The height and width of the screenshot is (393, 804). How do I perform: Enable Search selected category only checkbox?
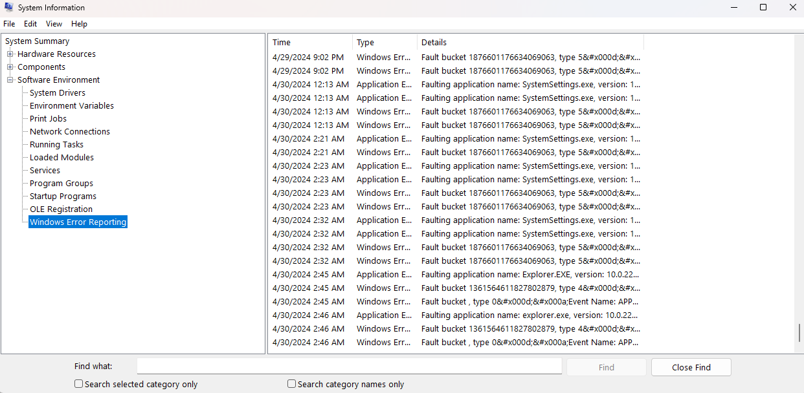click(79, 384)
